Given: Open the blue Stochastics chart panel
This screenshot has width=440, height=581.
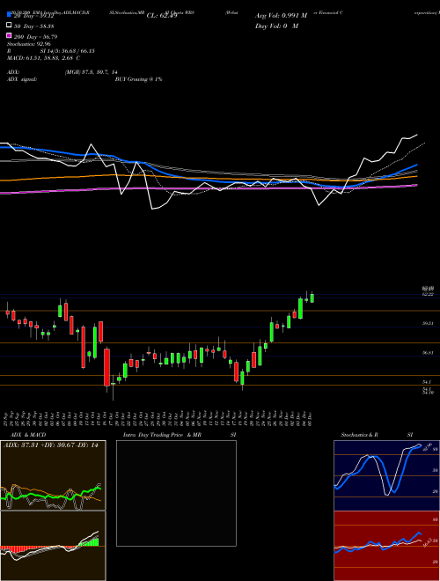Looking at the screenshot, I should [x=386, y=475].
